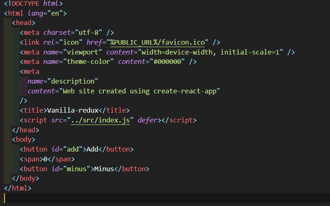Image resolution: width=330 pixels, height=206 pixels.
Task: Click the opening head tag
Action: click(x=23, y=23)
